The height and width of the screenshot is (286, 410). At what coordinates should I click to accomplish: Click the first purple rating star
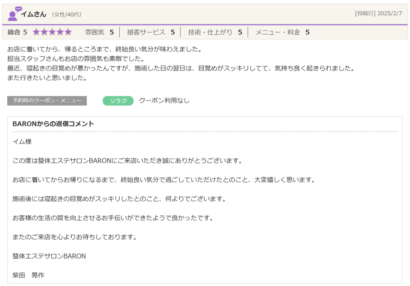point(36,32)
